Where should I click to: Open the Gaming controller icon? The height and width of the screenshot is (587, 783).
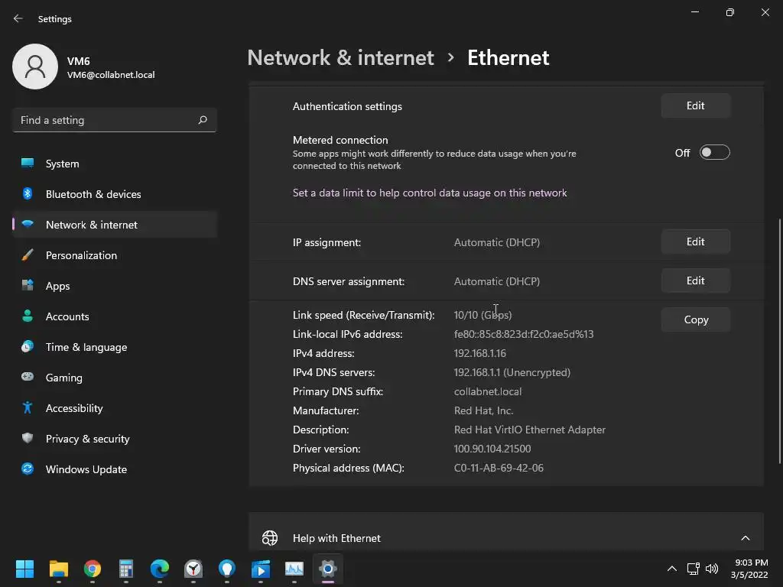coord(28,378)
